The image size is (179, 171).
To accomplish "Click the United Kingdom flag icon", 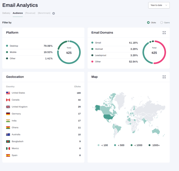I will [8, 107].
